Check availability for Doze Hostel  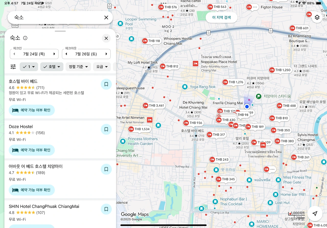(x=32, y=150)
